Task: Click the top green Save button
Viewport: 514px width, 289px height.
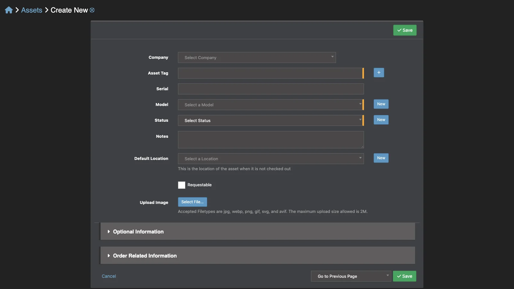Action: point(405,30)
